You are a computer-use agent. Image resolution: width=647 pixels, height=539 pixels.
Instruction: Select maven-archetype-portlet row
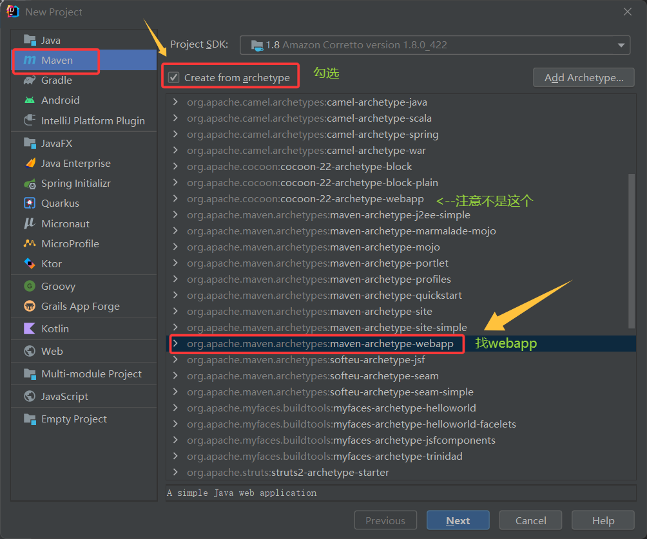[401, 263]
